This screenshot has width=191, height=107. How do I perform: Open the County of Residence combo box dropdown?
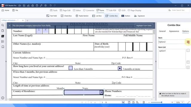(101, 92)
